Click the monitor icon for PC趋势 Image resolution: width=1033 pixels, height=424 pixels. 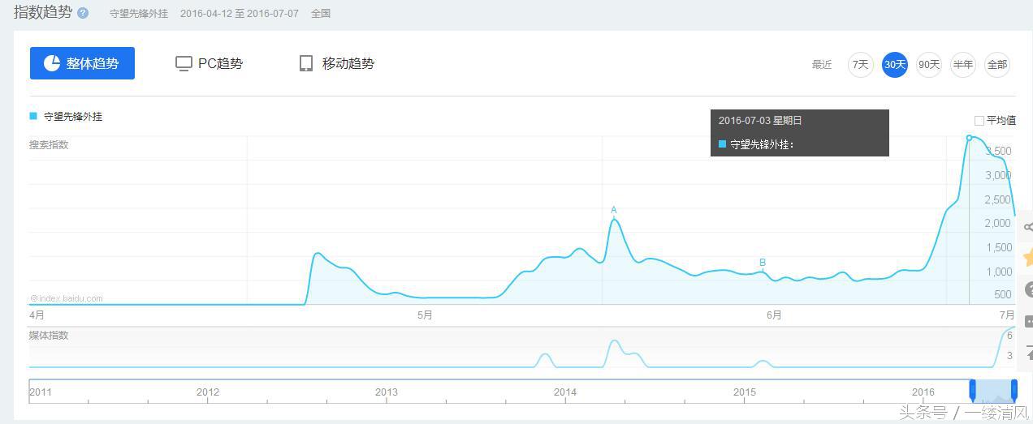coord(184,63)
